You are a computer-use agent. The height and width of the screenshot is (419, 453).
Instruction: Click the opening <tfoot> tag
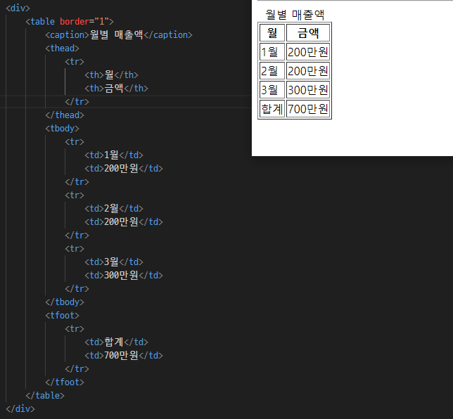62,316
